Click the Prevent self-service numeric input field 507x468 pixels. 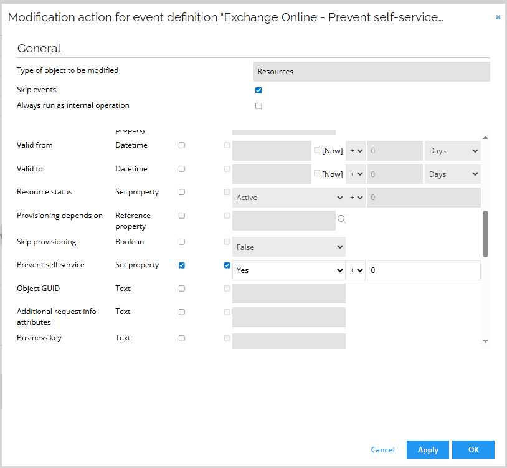(424, 270)
